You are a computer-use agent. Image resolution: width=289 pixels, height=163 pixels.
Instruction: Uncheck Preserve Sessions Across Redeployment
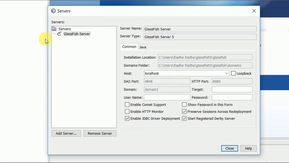click(184, 111)
